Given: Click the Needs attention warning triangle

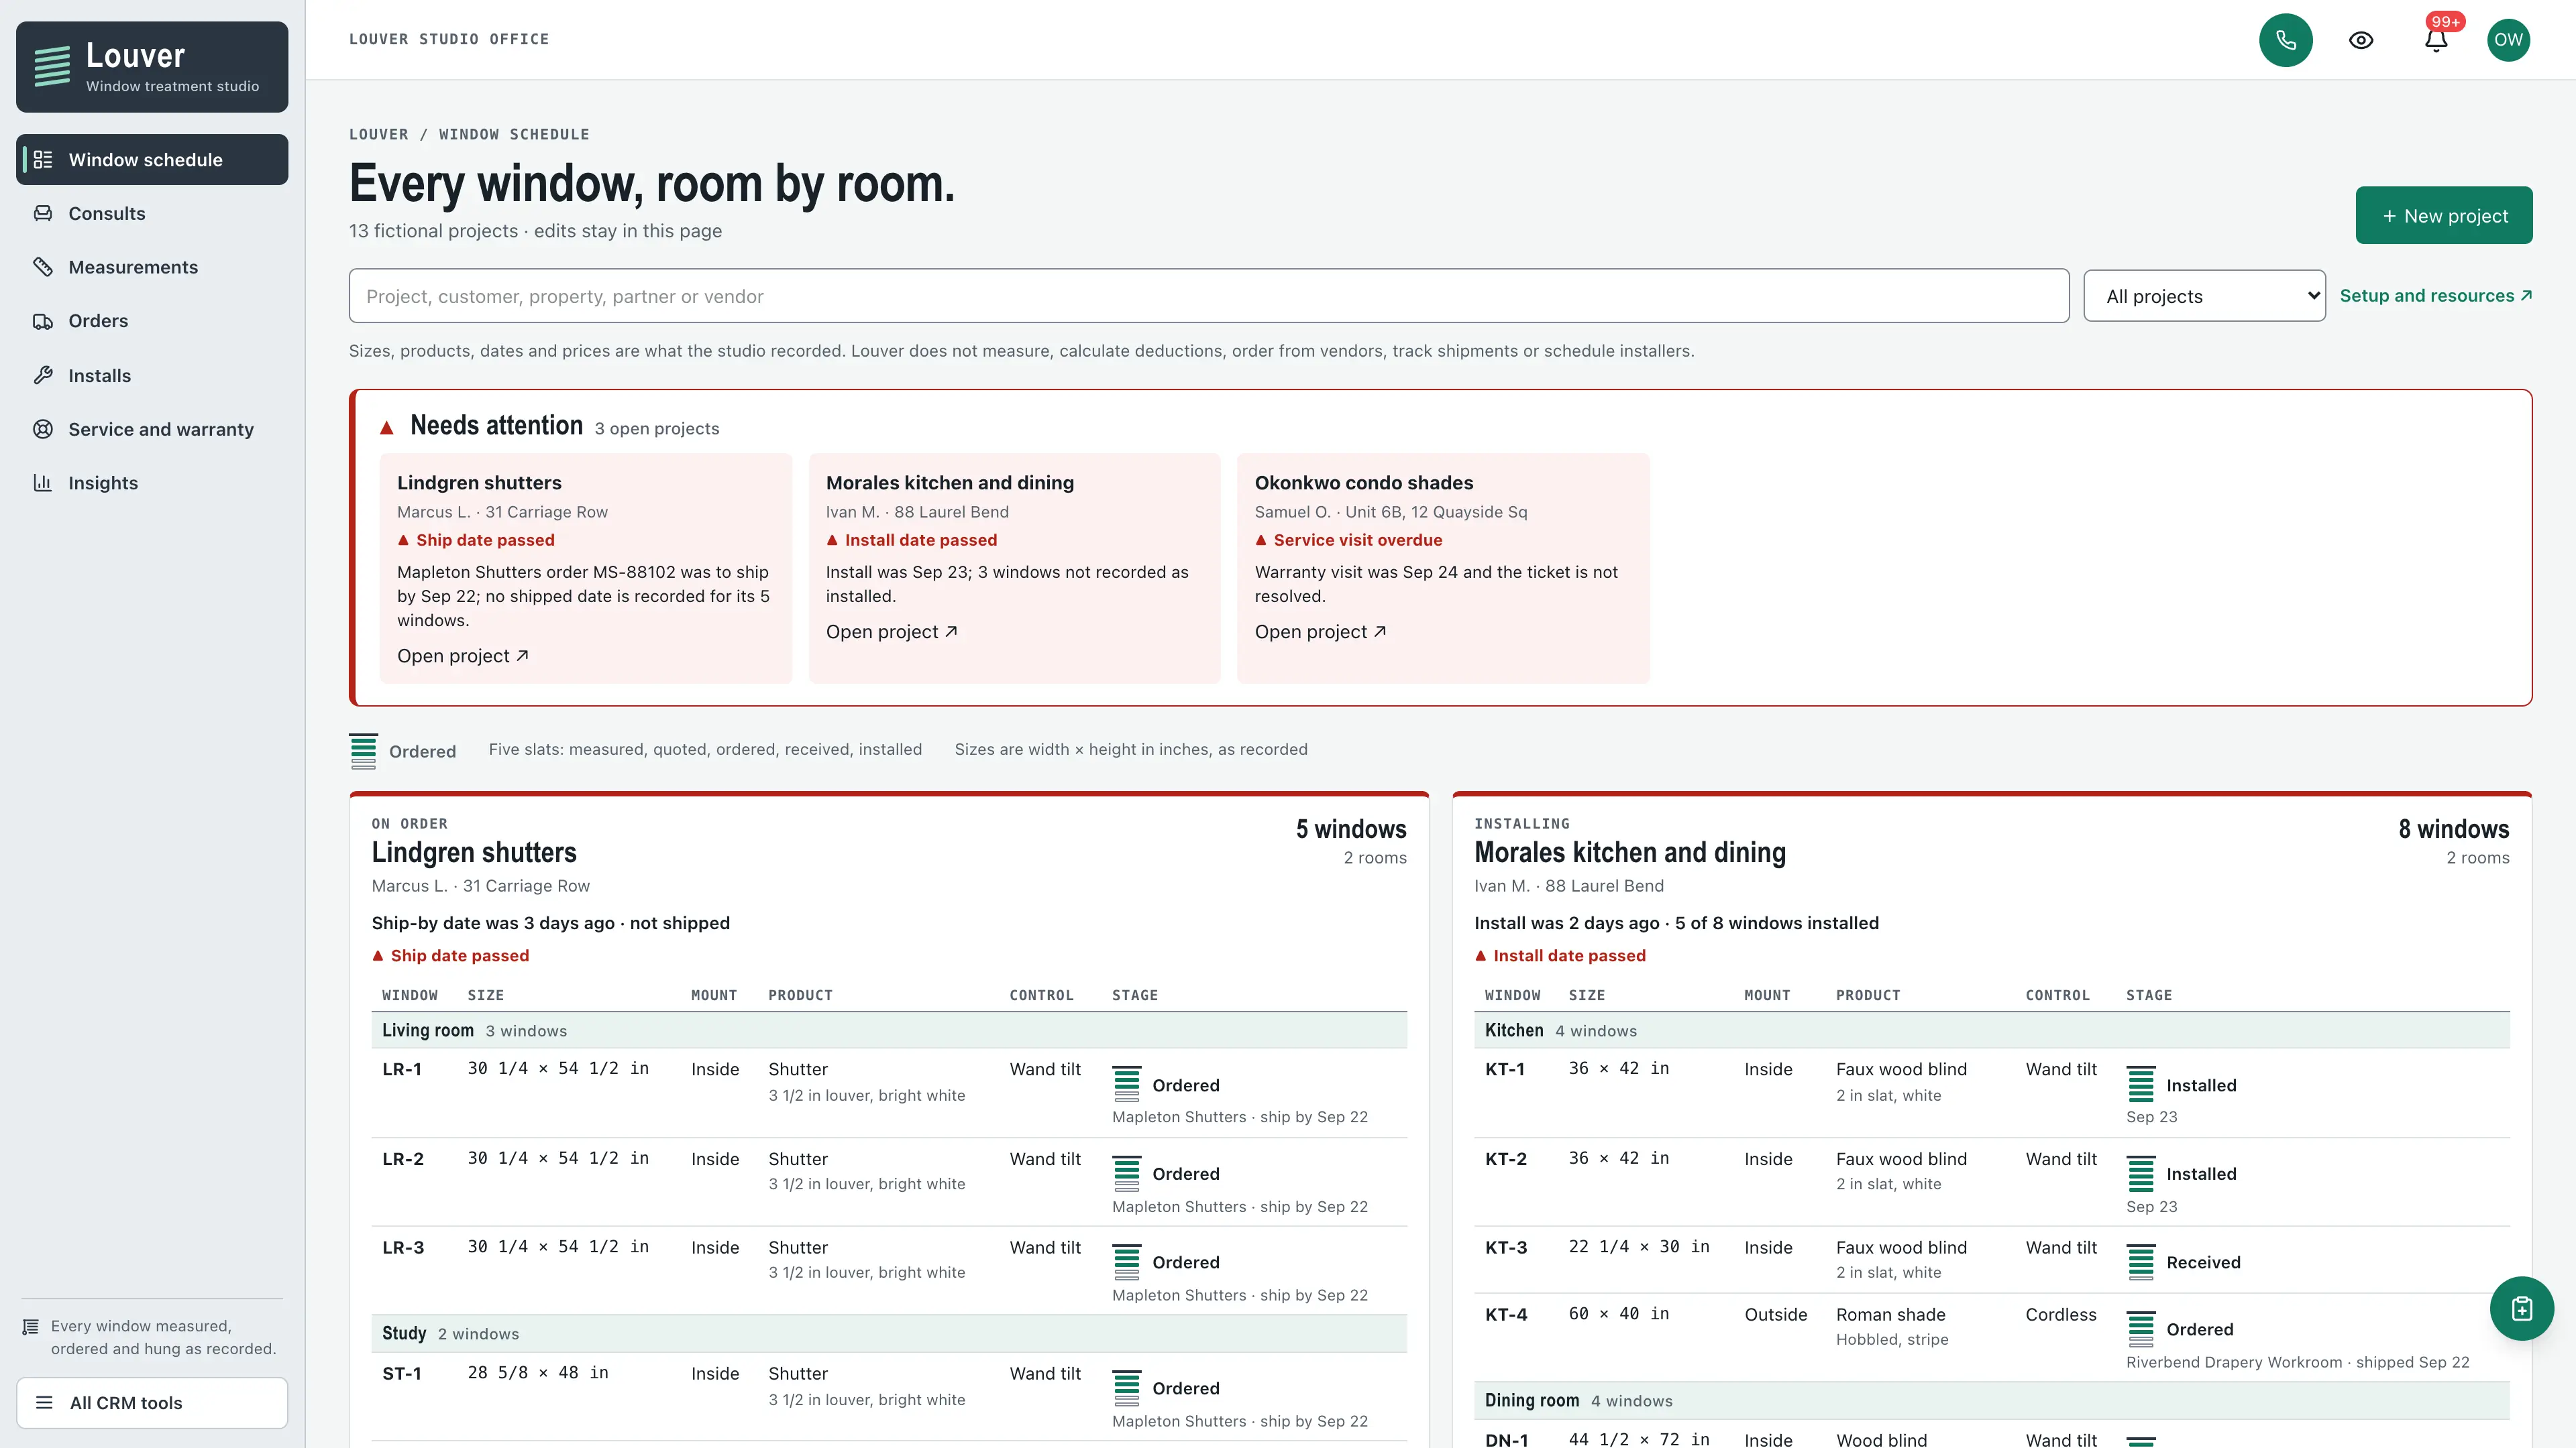Looking at the screenshot, I should (x=387, y=428).
